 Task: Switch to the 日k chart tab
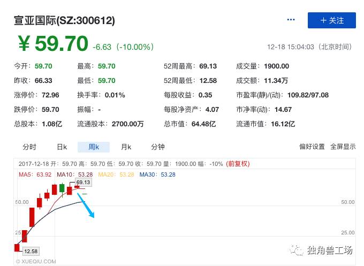coord(62,147)
